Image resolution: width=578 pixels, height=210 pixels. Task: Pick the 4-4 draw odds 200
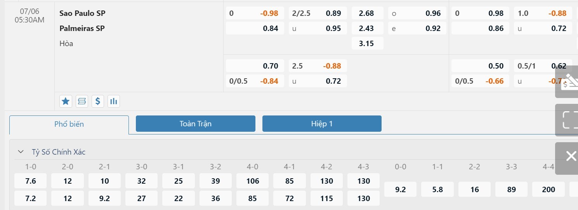pos(548,189)
